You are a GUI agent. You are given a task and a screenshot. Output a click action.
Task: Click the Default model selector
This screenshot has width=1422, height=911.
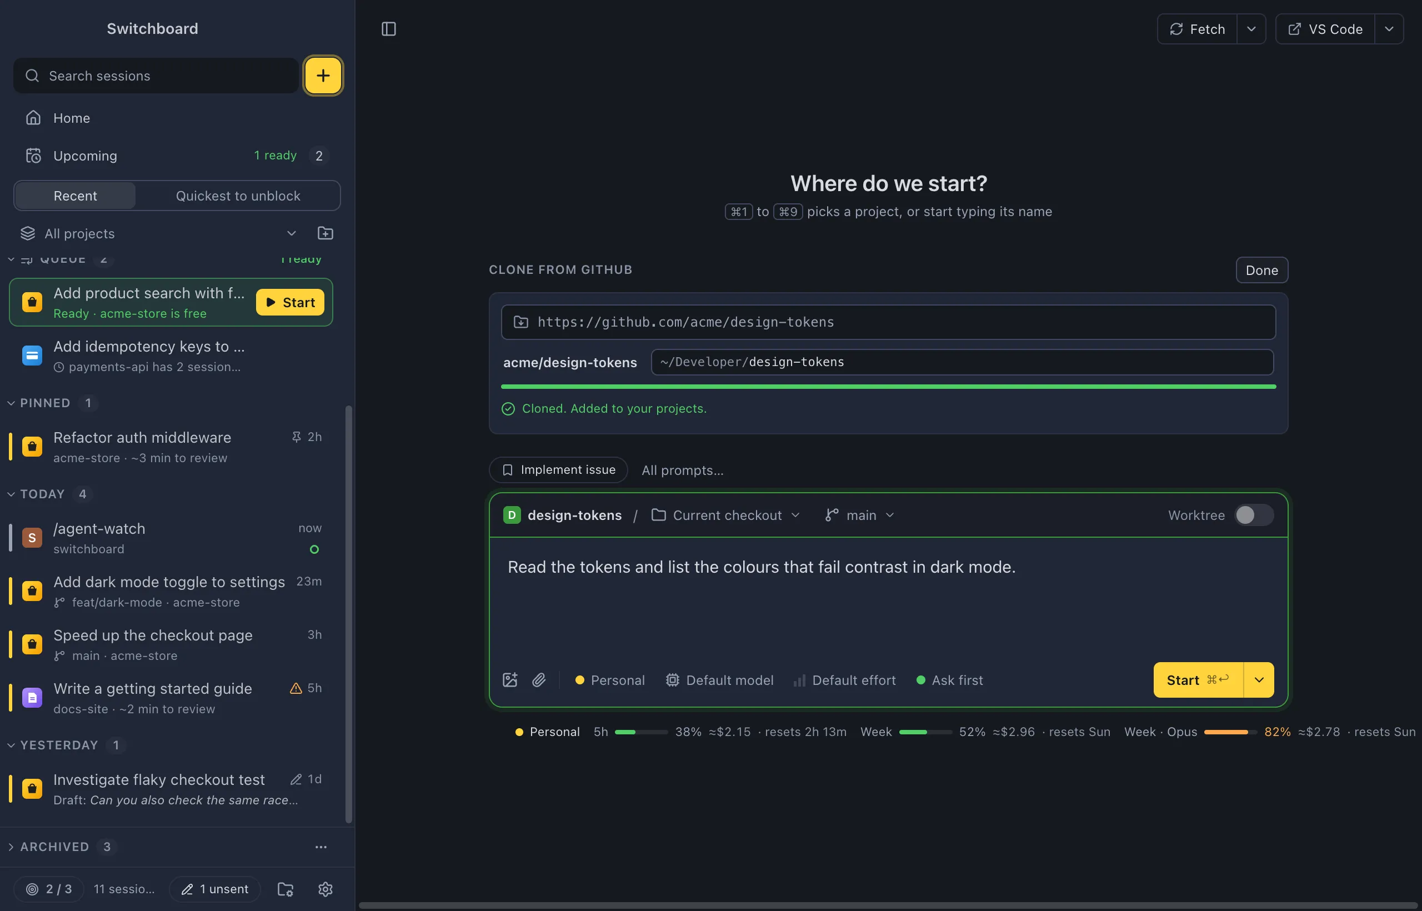click(720, 680)
